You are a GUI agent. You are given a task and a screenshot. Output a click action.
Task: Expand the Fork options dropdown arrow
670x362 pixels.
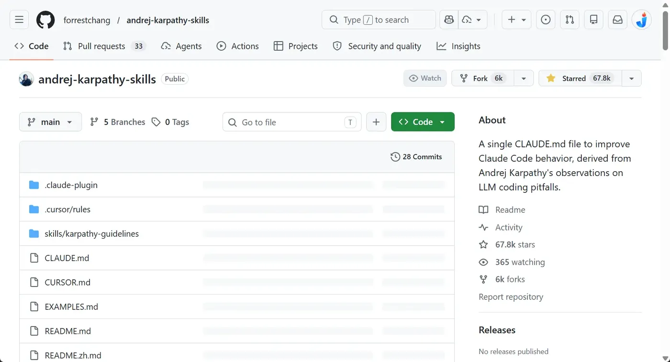523,78
